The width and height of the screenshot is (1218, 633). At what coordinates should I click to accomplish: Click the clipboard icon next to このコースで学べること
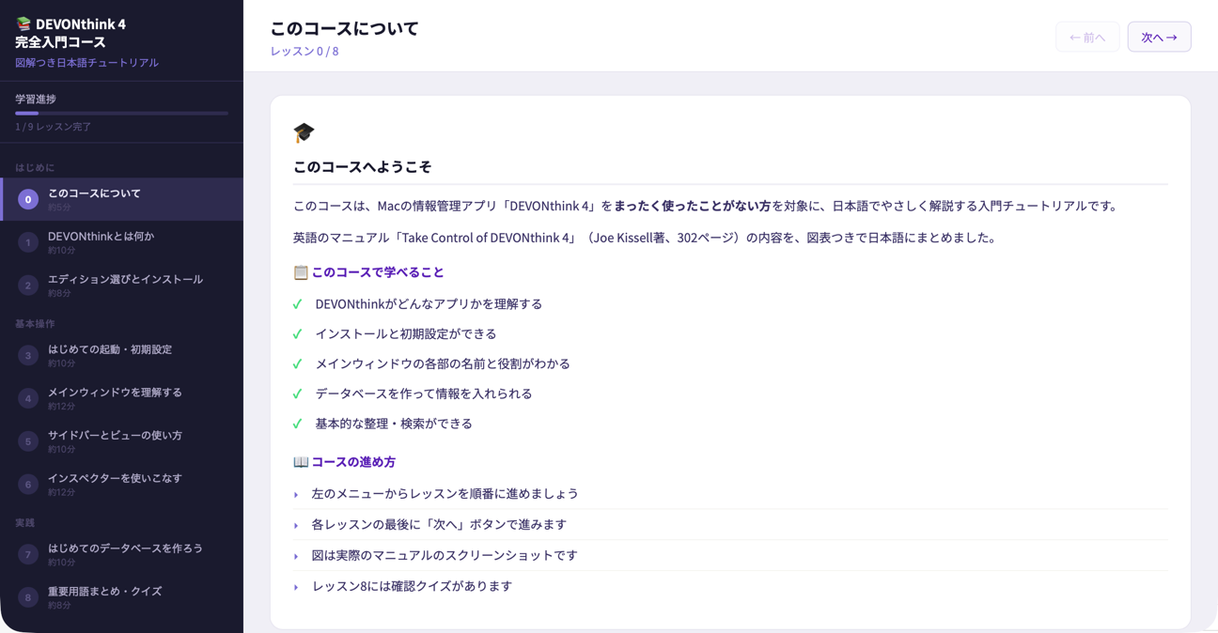point(301,272)
